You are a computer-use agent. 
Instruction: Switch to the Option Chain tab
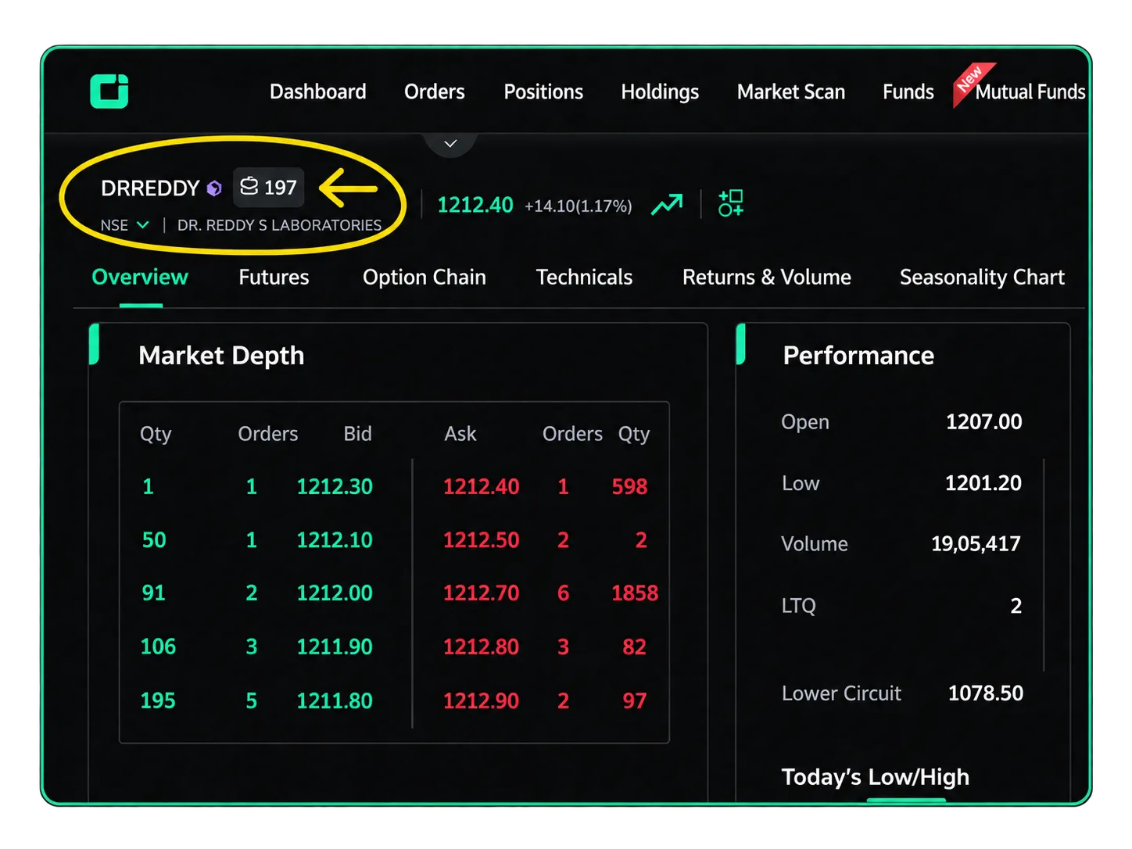pos(424,278)
